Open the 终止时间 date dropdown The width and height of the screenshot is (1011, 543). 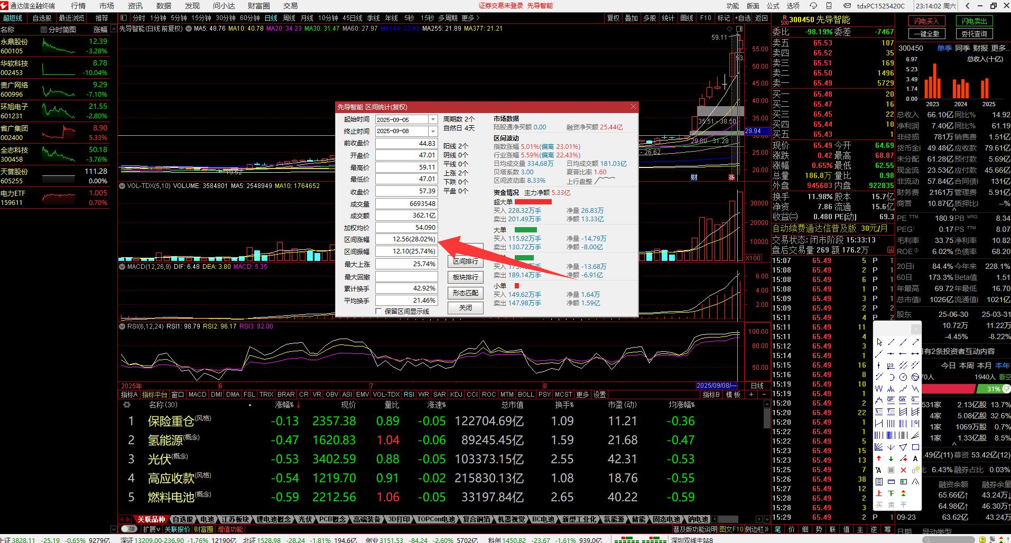click(433, 131)
